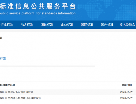136x104 pixels.
Task: Open the 地方标准 navigation menu item
Action: click(27, 25)
